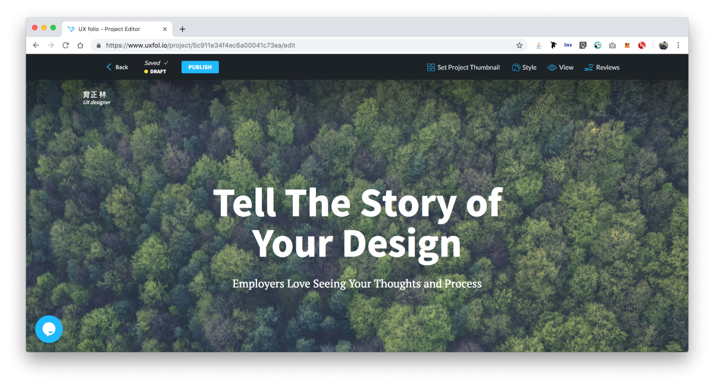Open Chrome's three-dot menu
The width and height of the screenshot is (714, 386).
pyautogui.click(x=678, y=45)
